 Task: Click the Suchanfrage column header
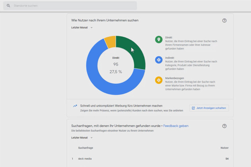point(85,148)
